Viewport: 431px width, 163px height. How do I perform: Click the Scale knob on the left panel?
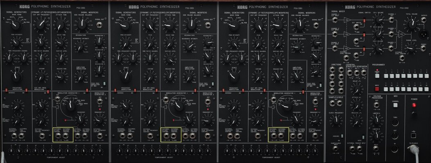pyautogui.click(x=17, y=77)
